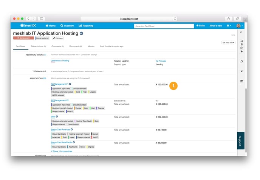Open a new tab with plus button

click(x=245, y=20)
